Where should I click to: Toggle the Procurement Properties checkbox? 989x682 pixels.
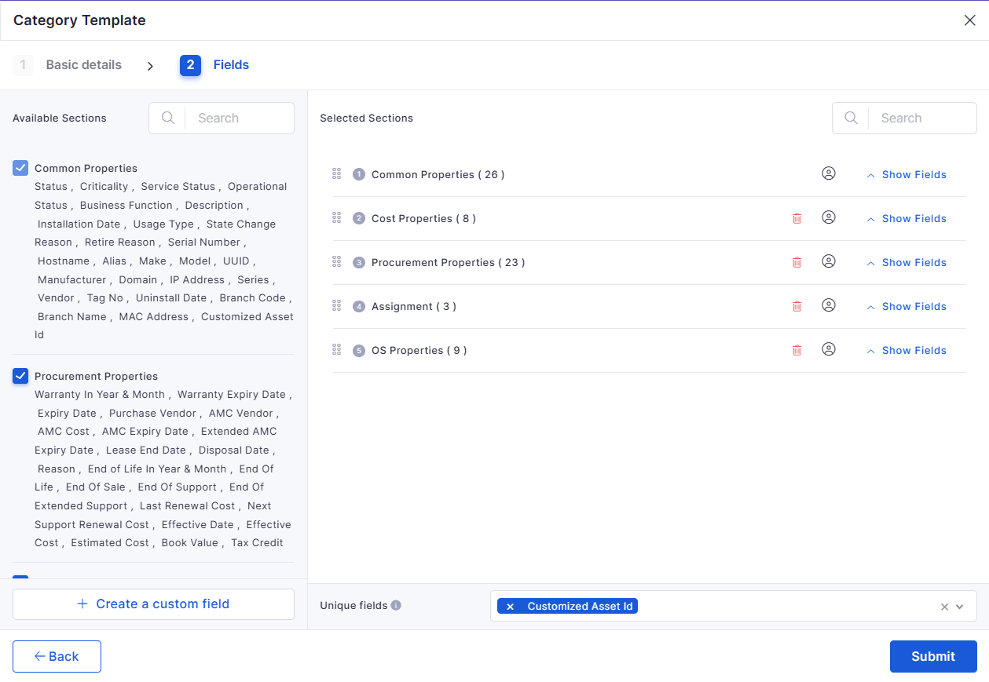point(20,376)
